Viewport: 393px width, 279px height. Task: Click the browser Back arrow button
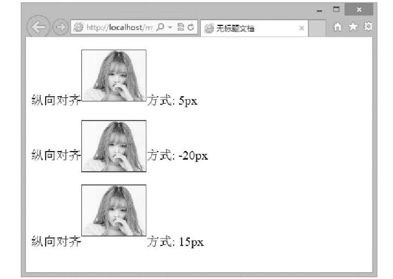coord(39,27)
